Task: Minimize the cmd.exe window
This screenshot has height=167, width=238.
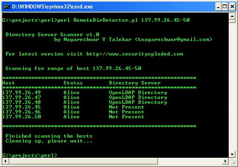Action: tap(218, 7)
